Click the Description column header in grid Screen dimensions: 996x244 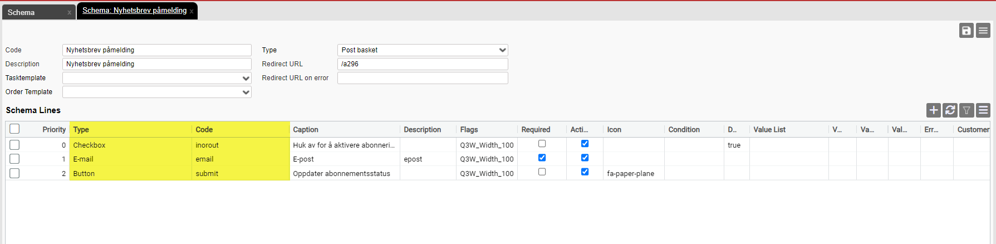(428, 129)
